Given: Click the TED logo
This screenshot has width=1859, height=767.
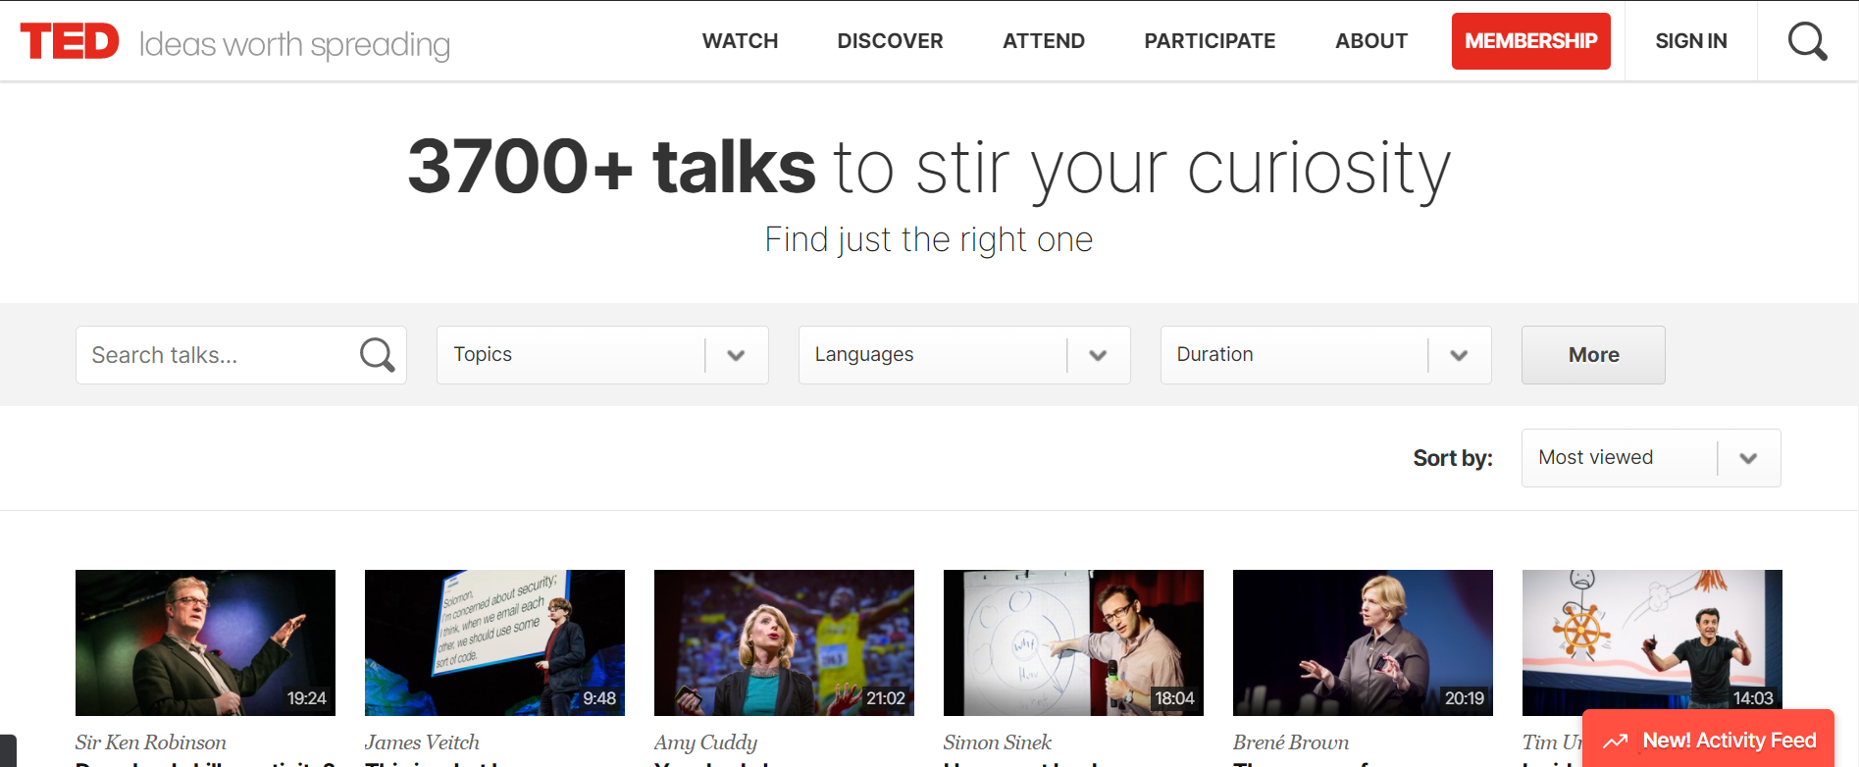Looking at the screenshot, I should coord(70,41).
